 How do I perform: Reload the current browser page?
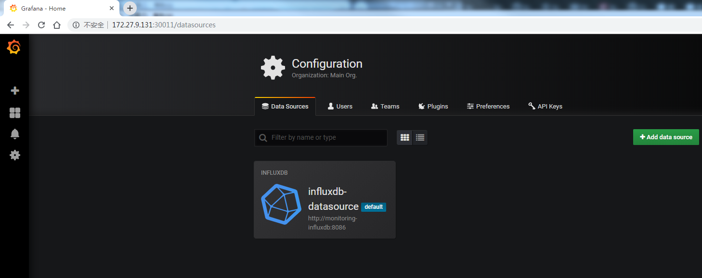(x=41, y=25)
